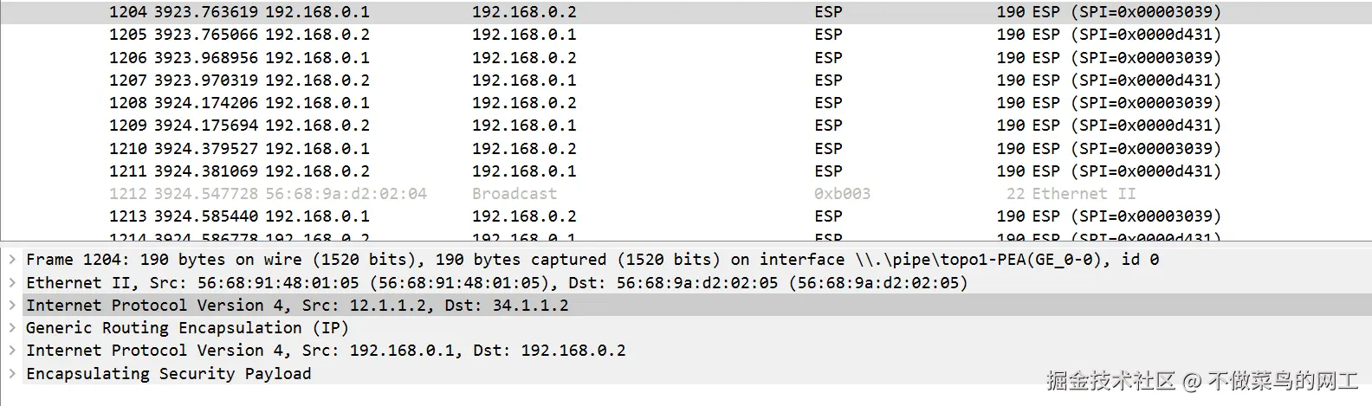The height and width of the screenshot is (406, 1372).
Task: Expand the Encapsulating Security Payload arrow
Action: tap(12, 373)
